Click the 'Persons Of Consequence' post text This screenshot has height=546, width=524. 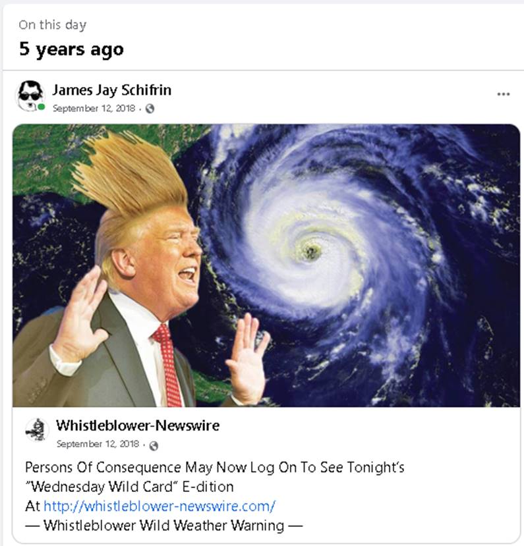(x=215, y=467)
